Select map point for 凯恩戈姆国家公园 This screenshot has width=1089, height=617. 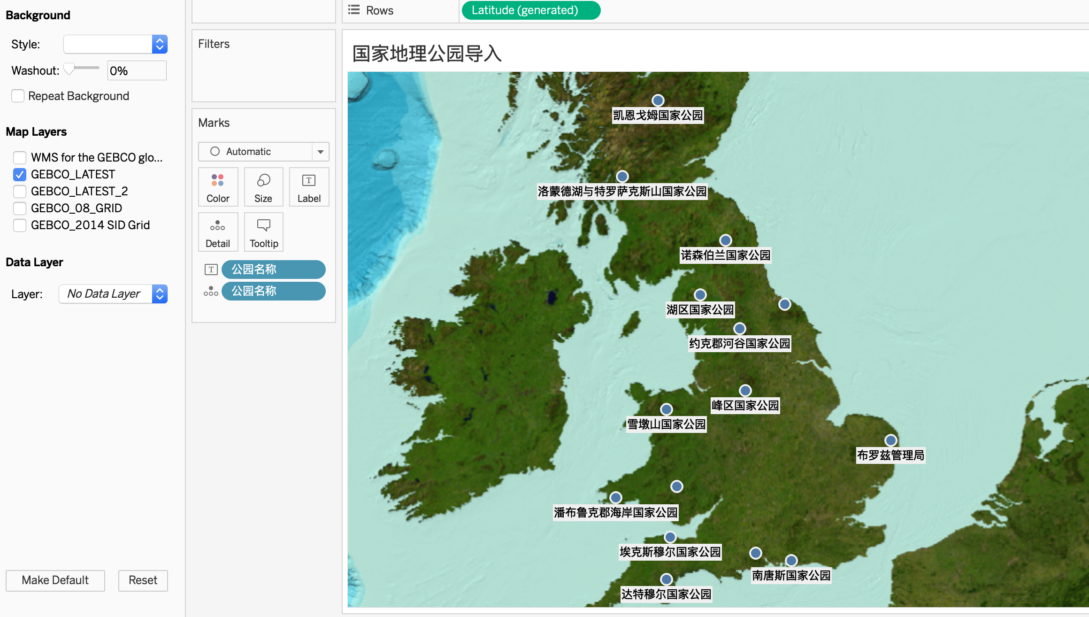click(x=658, y=100)
